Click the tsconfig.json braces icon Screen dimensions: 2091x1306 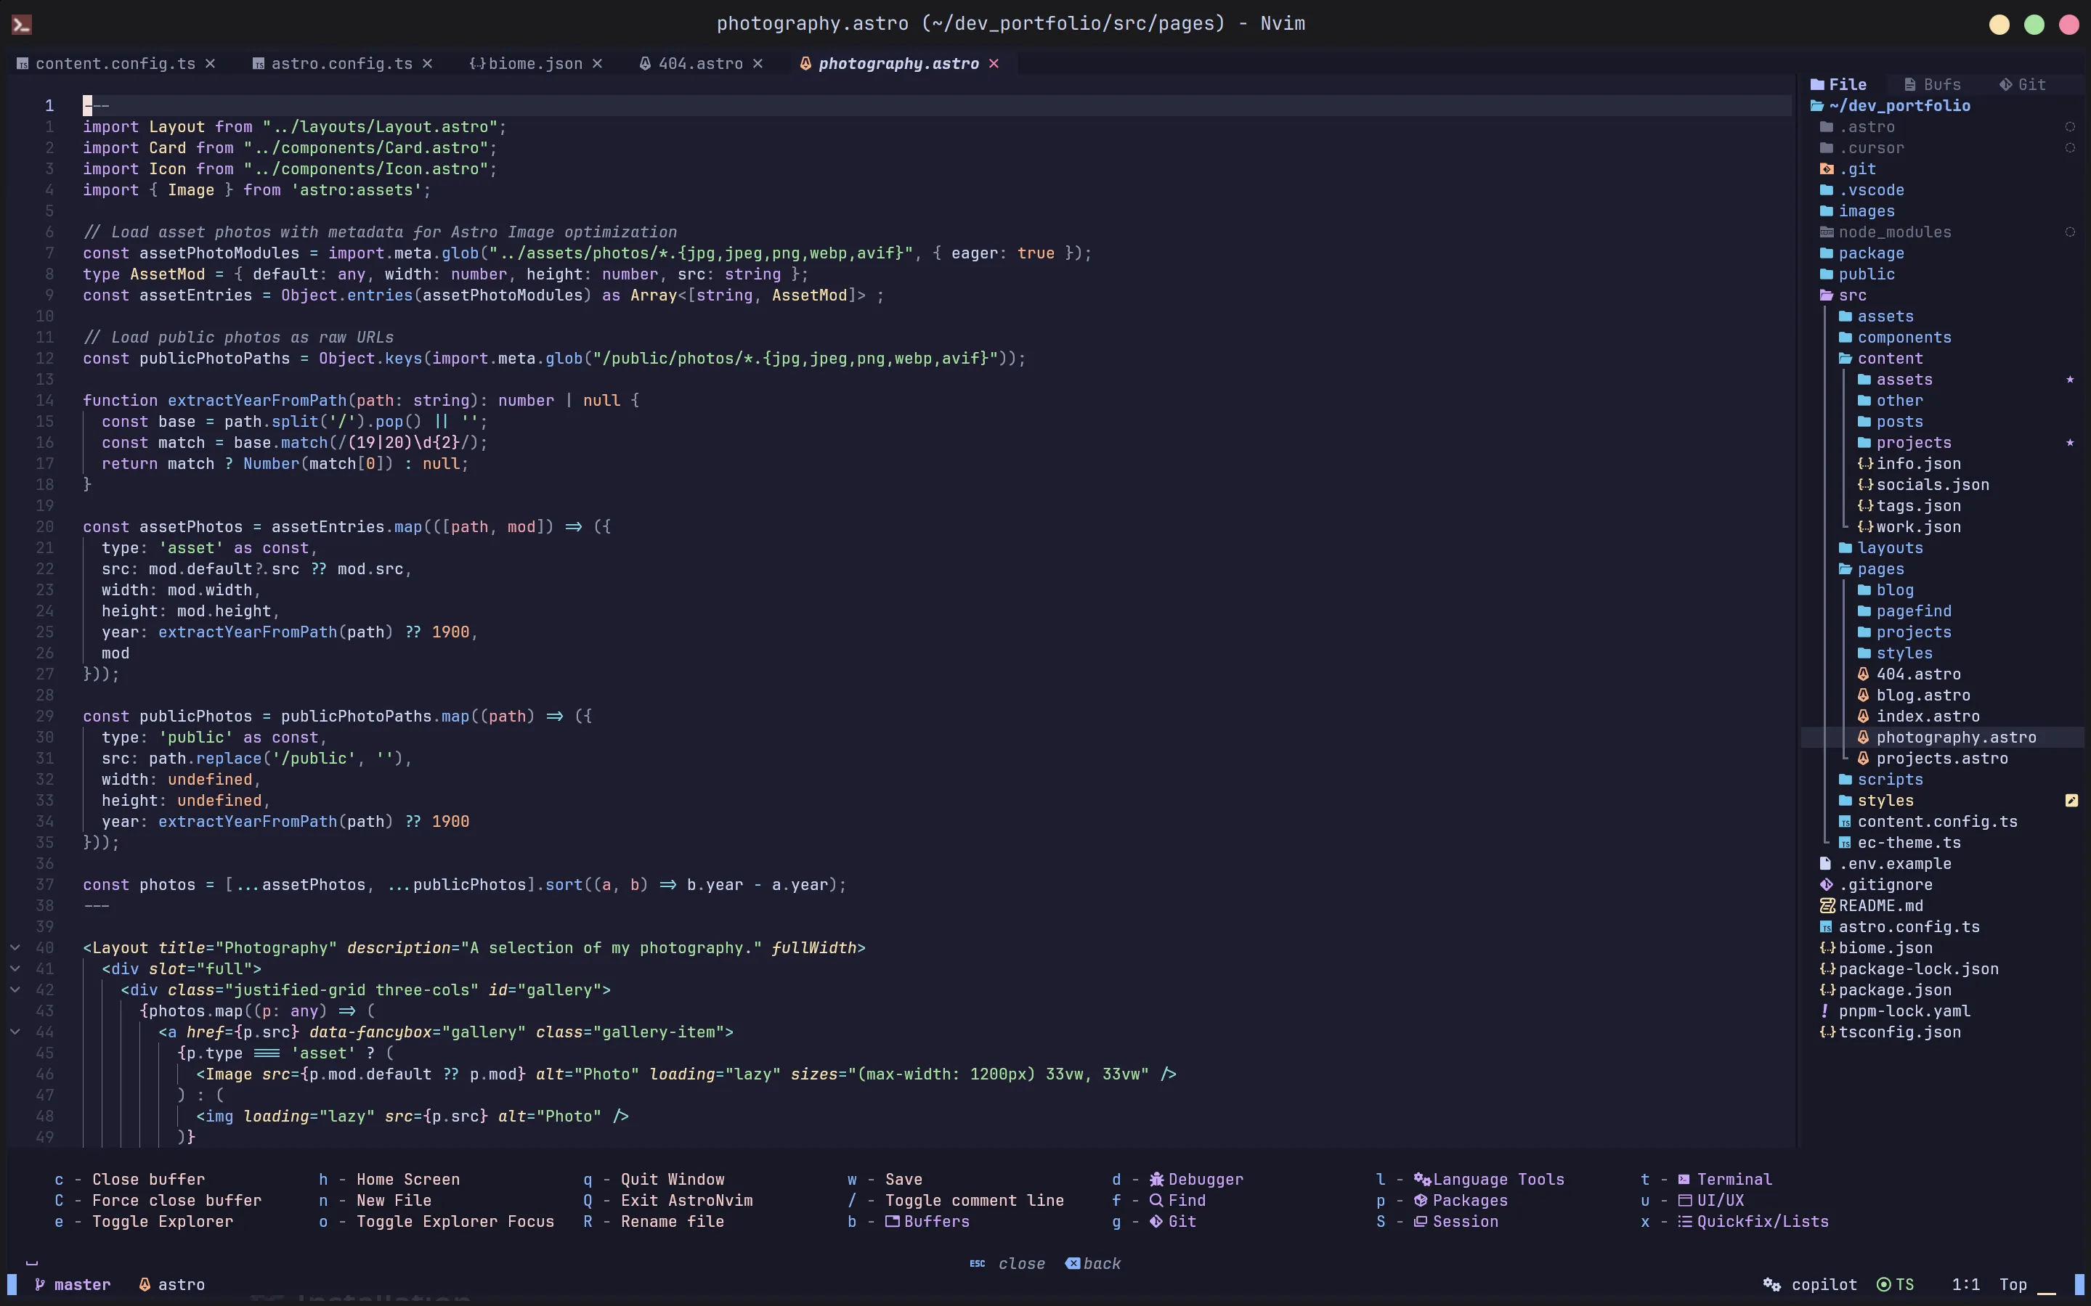pyautogui.click(x=1827, y=1032)
